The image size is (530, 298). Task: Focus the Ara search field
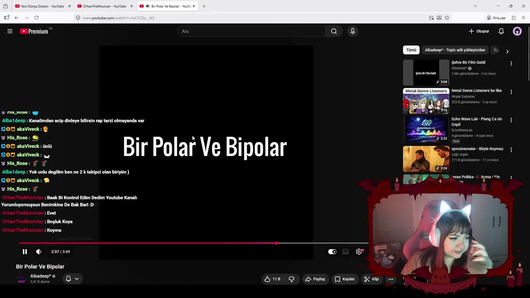252,31
